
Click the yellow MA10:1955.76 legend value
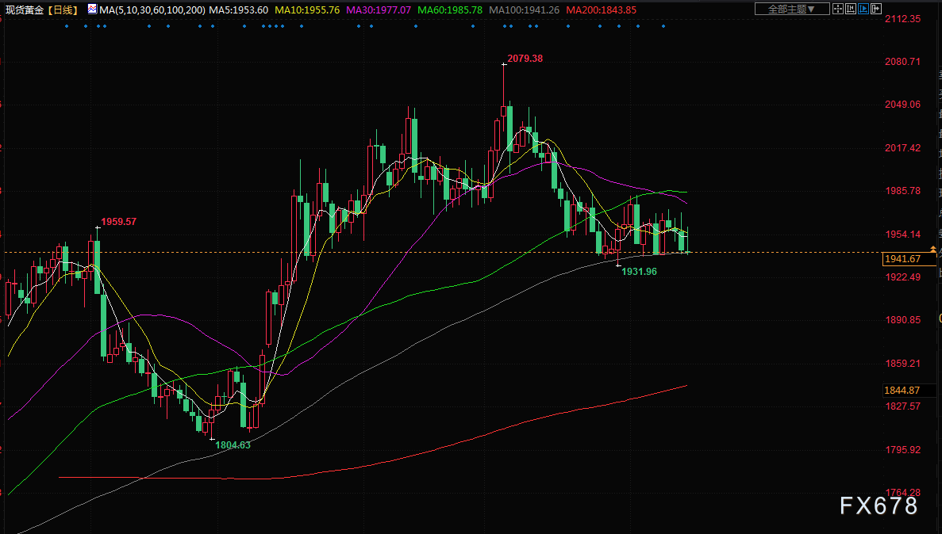pyautogui.click(x=307, y=10)
